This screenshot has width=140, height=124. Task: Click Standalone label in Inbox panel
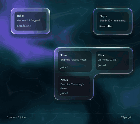coord(24,26)
